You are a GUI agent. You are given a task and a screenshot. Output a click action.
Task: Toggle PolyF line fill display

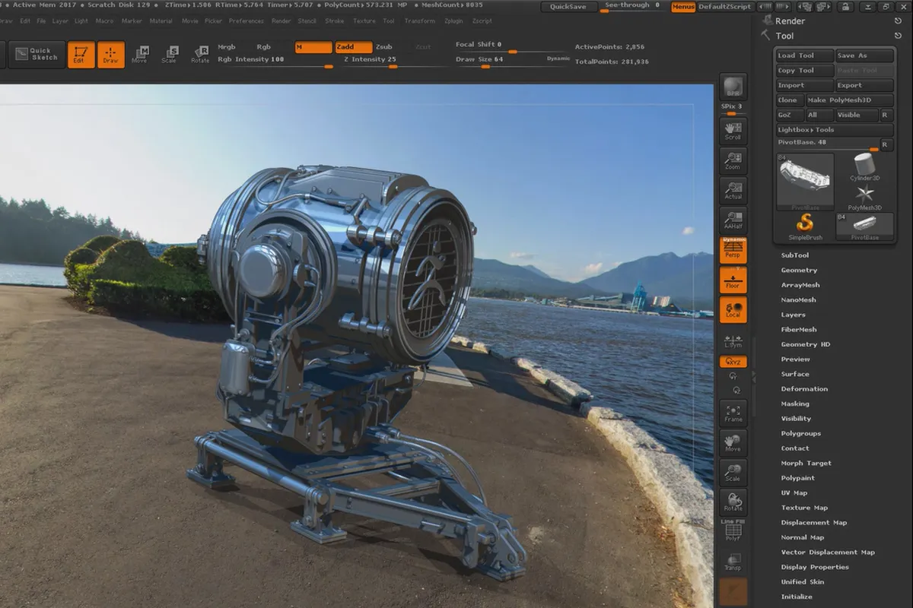[x=733, y=530]
